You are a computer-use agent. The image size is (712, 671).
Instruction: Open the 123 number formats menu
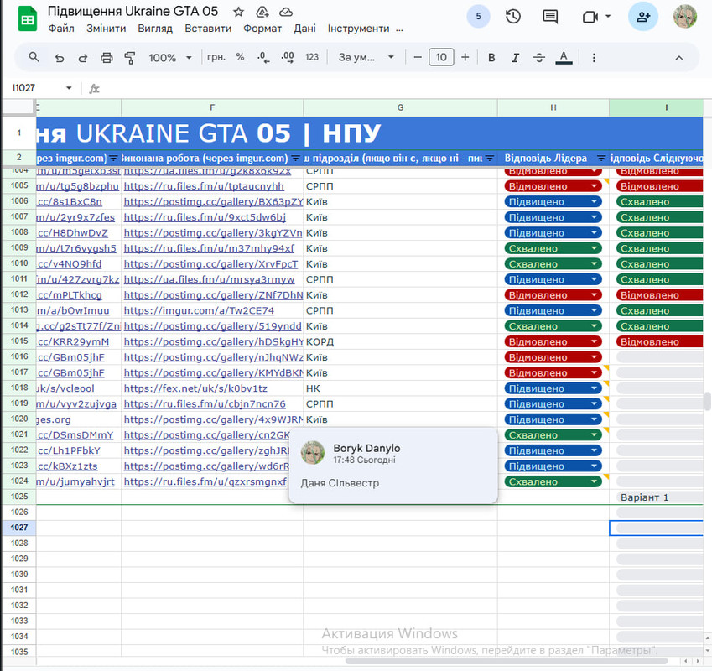pyautogui.click(x=311, y=57)
